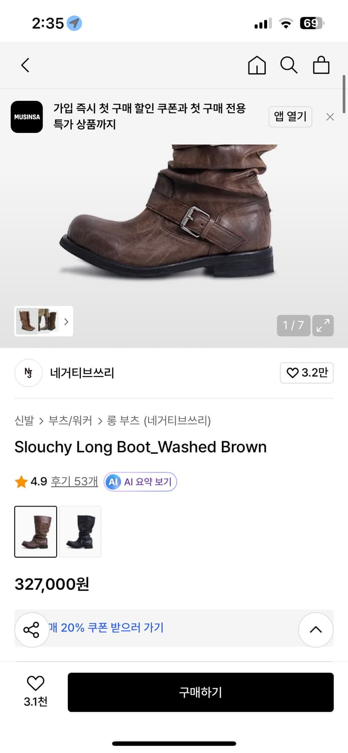Open AI 요약 보기 summary
Viewport: 348px width, 753px height.
[x=140, y=481]
